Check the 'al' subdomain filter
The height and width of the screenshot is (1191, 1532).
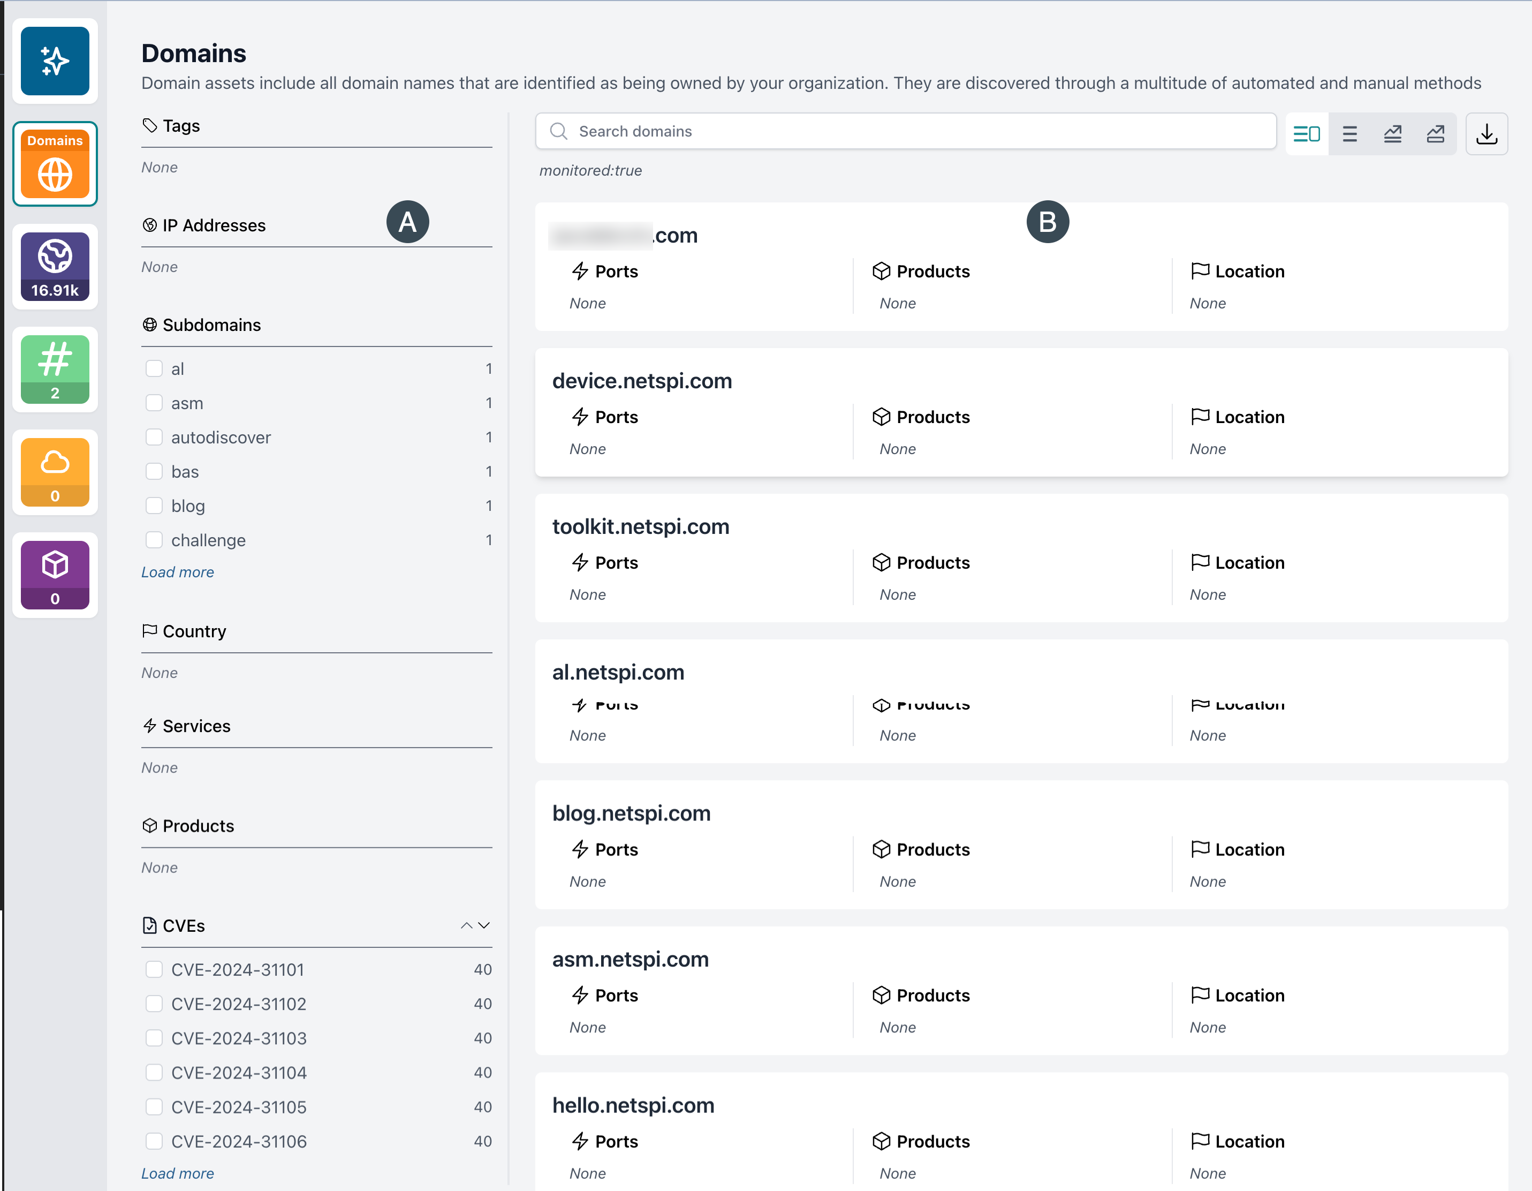tap(154, 369)
